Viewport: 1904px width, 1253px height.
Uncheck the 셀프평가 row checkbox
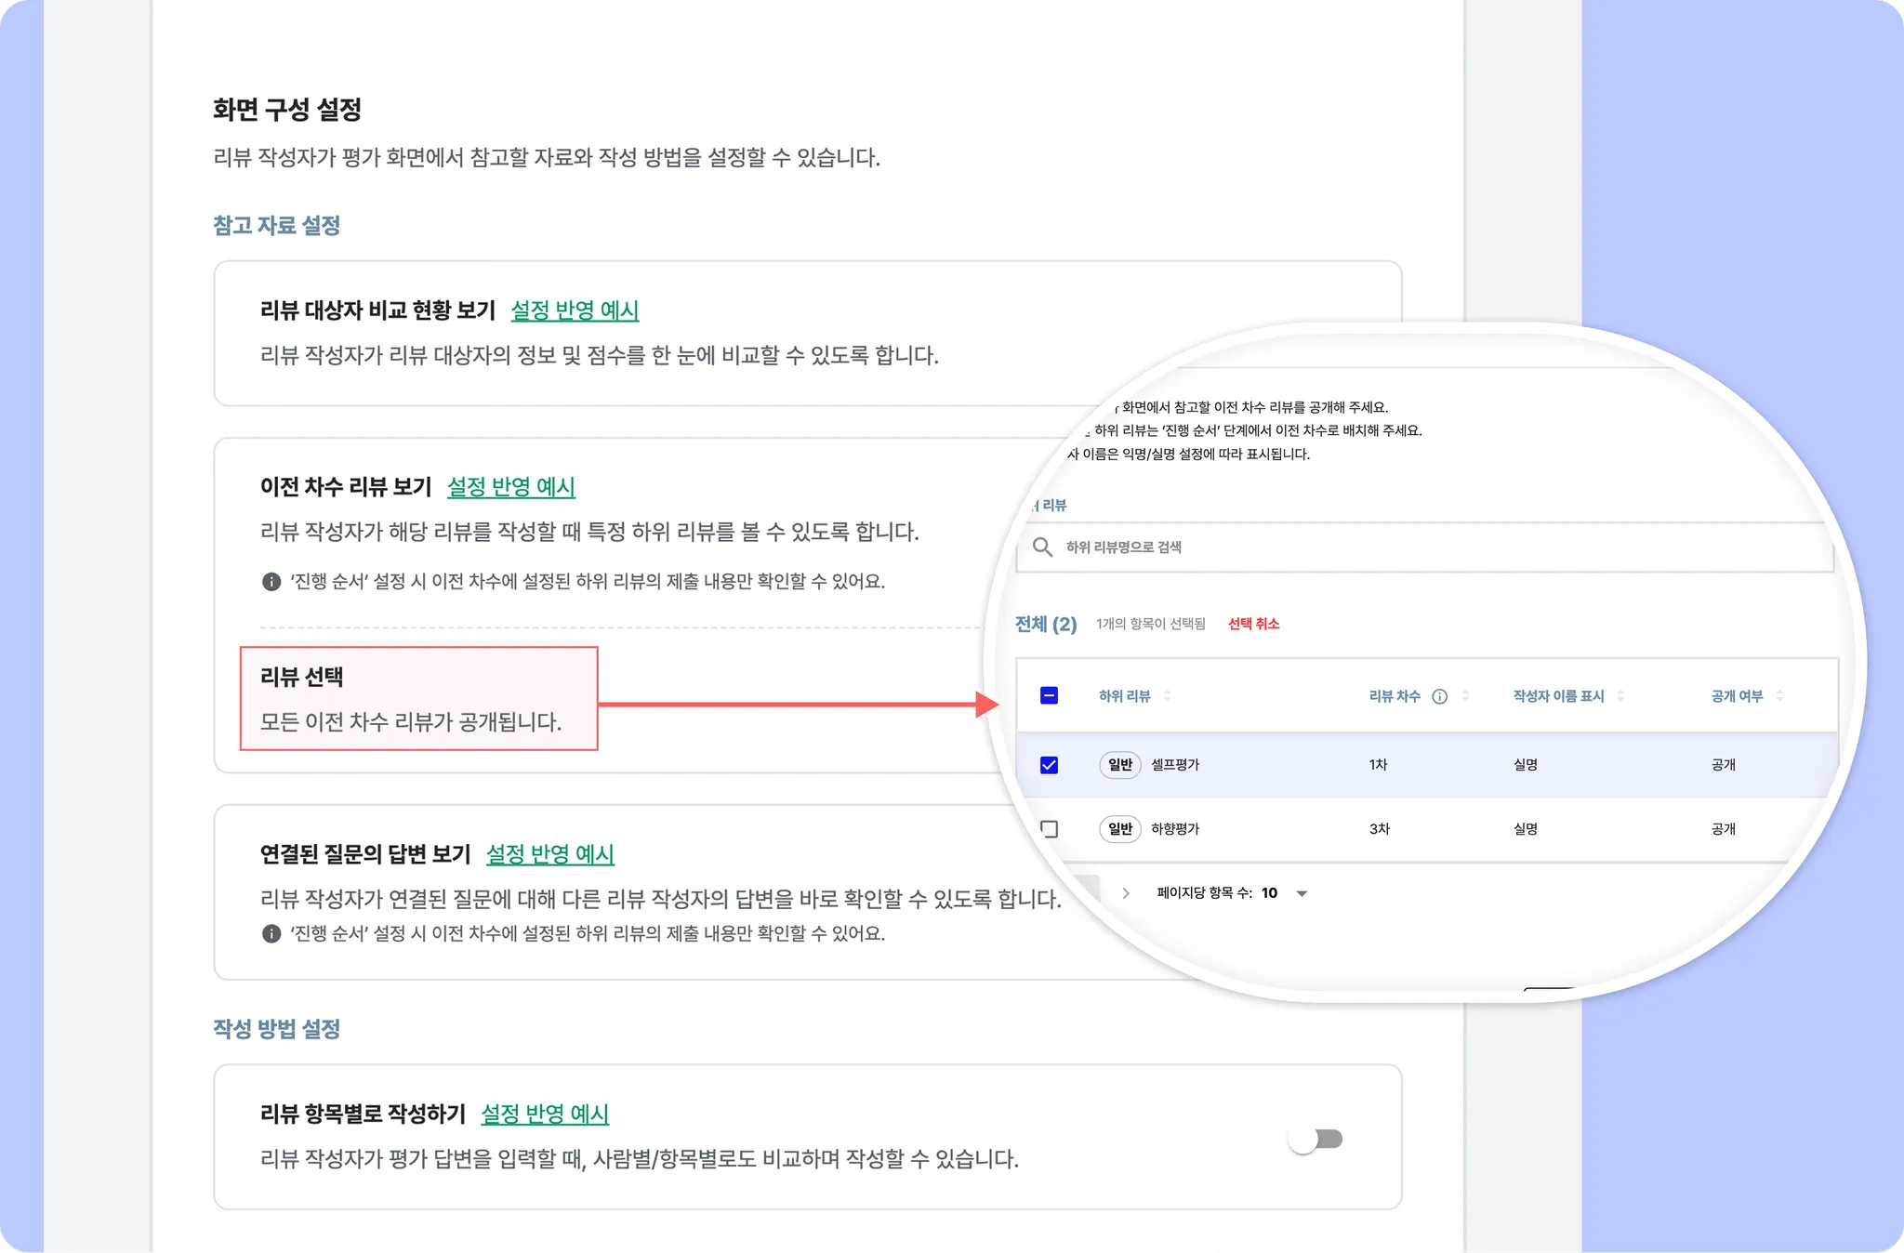coord(1049,765)
